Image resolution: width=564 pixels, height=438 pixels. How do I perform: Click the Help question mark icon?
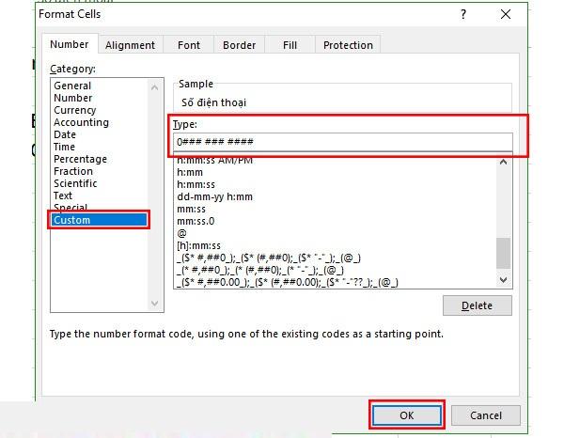coord(463,14)
